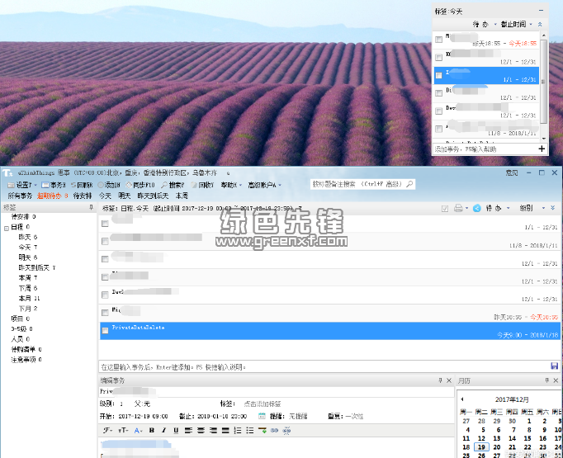The image size is (563, 458).
Task: Expand the double-chevron in main list header
Action: (552, 208)
